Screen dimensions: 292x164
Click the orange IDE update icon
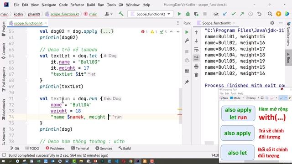coord(279,14)
